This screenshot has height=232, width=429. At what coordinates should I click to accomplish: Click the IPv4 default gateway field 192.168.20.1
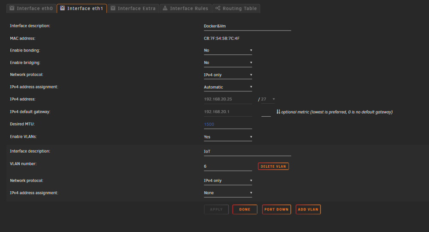click(x=228, y=112)
